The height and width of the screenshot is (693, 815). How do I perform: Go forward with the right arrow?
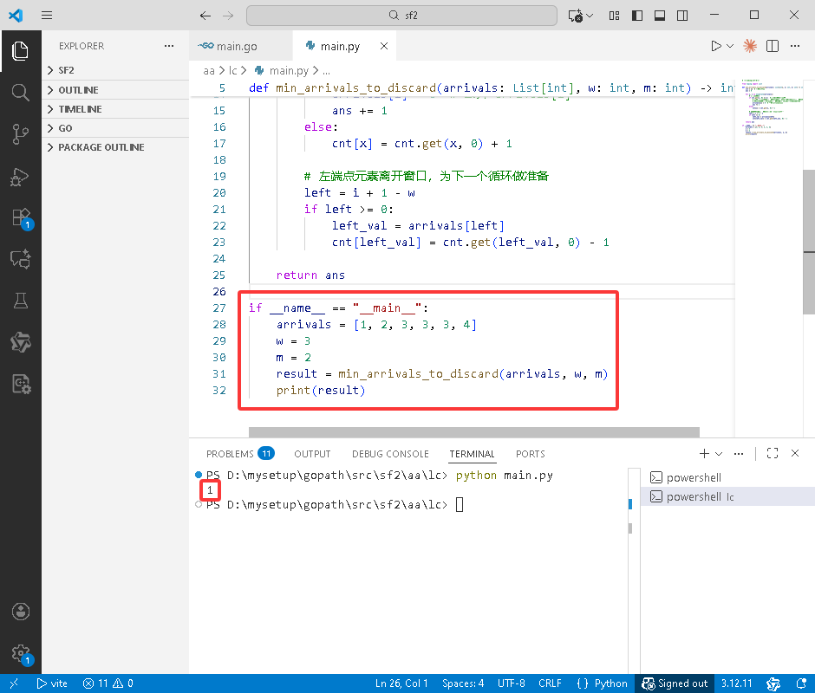click(228, 16)
